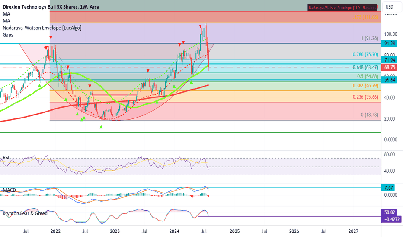The width and height of the screenshot is (403, 237).
Task: Click the 2026 label on the time axis
Action: 294,231
